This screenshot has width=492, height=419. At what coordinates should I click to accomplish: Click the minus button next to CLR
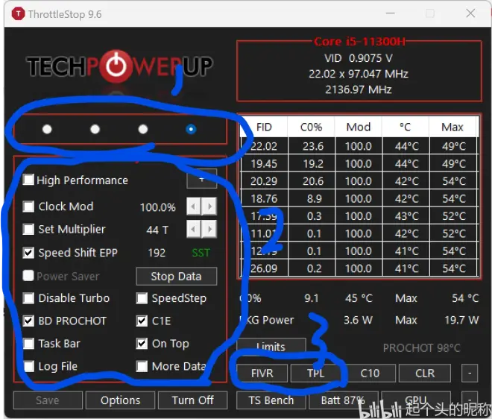(470, 374)
